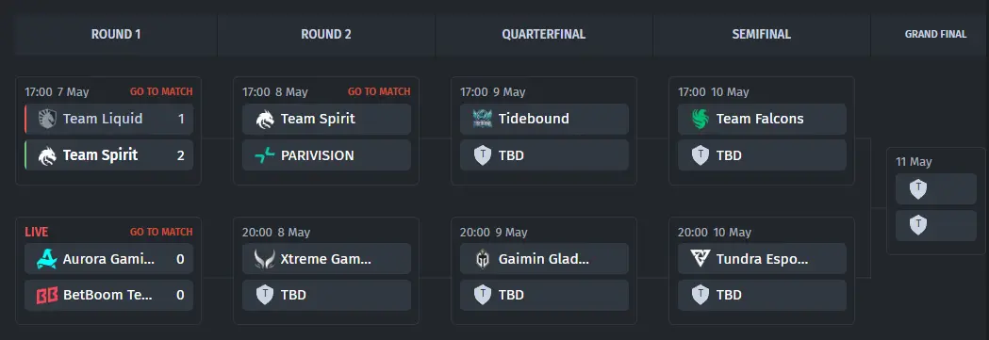
Task: Click the Tidebound team logo
Action: coord(483,119)
